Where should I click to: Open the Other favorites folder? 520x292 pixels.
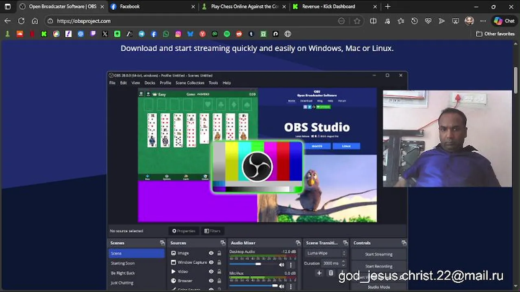(x=495, y=34)
